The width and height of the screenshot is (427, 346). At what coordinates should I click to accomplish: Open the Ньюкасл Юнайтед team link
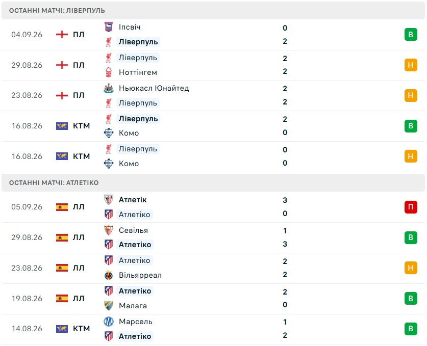154,88
